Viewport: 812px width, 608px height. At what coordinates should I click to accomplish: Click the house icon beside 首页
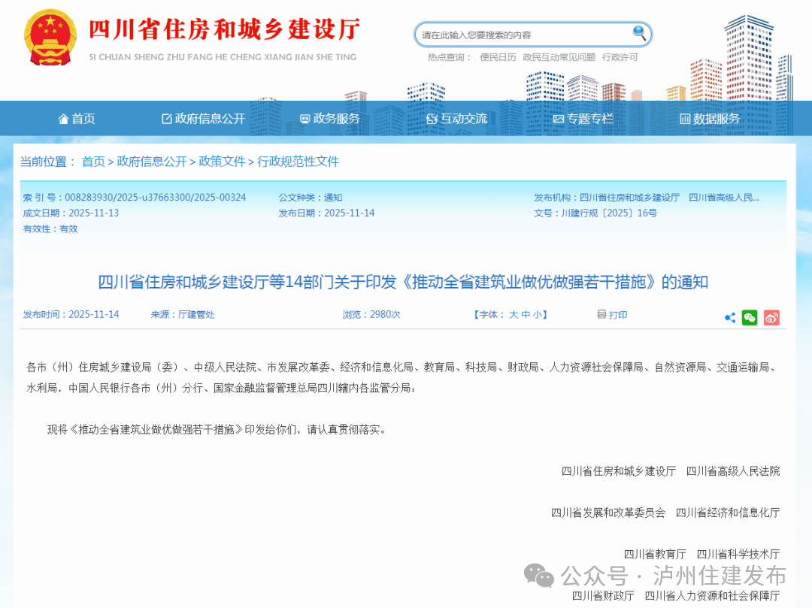63,118
